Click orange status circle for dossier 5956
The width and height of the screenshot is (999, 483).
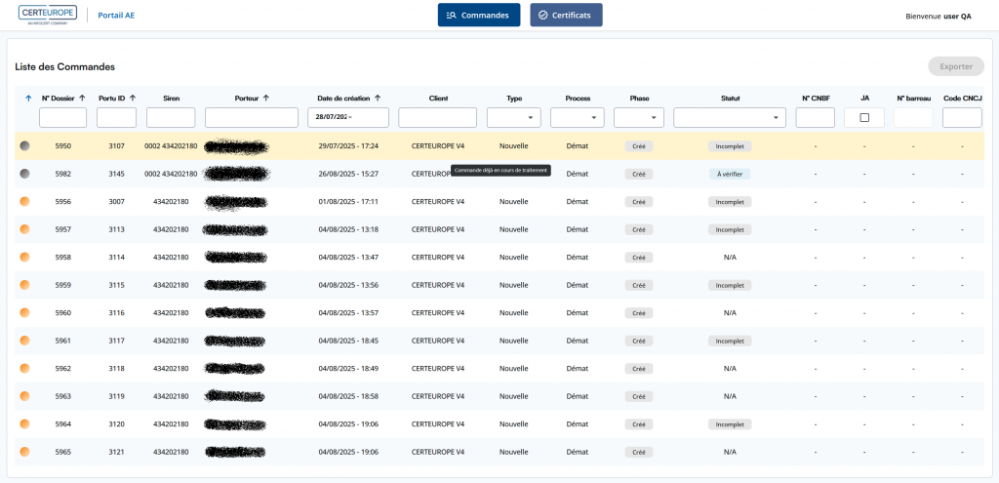[x=25, y=202]
